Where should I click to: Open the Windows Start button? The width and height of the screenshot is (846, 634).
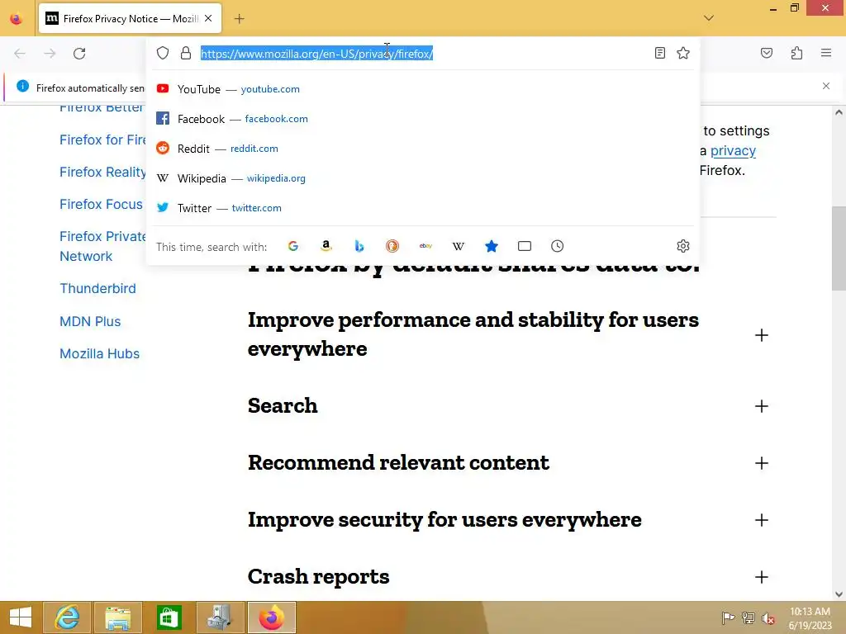point(21,617)
